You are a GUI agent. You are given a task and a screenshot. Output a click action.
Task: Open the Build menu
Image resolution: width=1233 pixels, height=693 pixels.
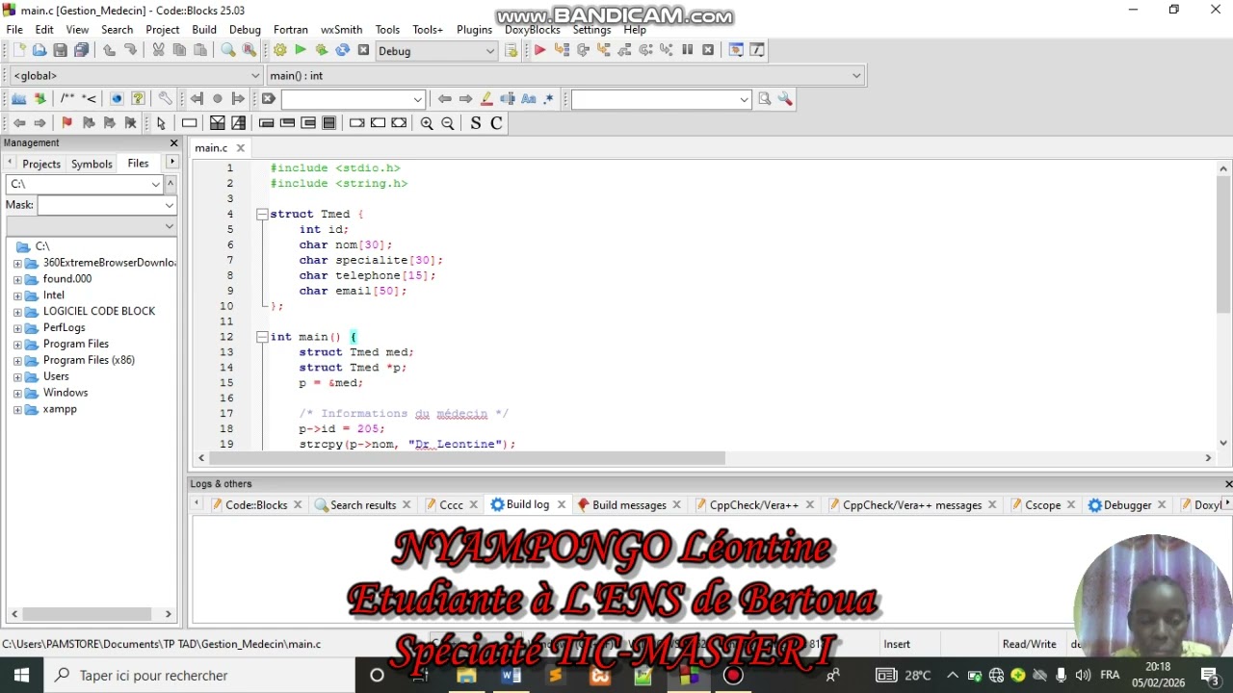(204, 30)
